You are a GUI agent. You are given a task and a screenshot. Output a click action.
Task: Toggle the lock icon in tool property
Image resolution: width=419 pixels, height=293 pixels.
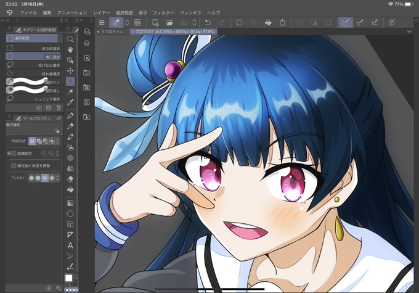[57, 131]
